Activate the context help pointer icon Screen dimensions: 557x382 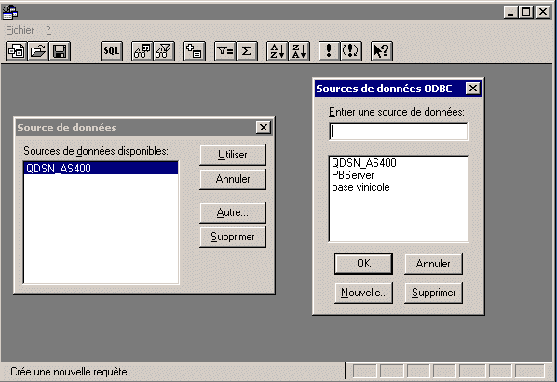382,51
